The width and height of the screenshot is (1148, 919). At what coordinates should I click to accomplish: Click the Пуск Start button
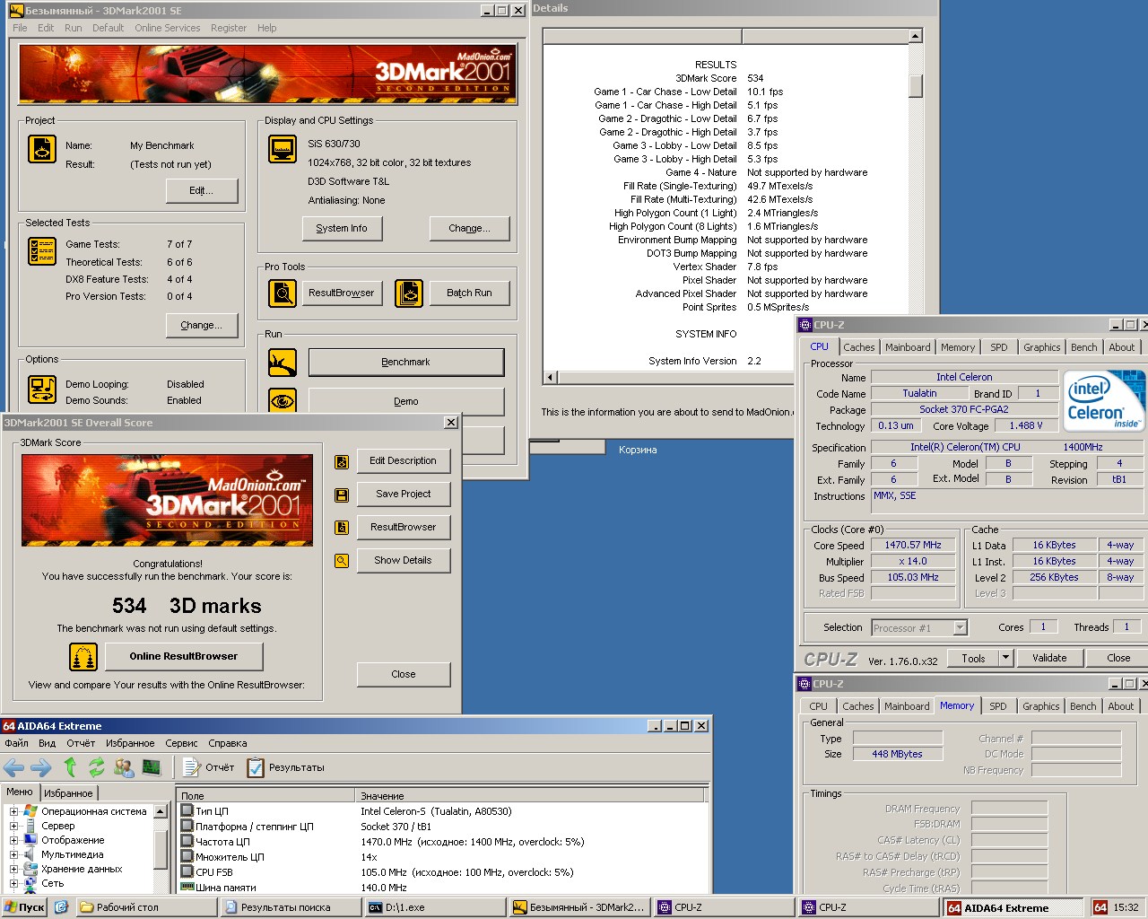coord(24,907)
